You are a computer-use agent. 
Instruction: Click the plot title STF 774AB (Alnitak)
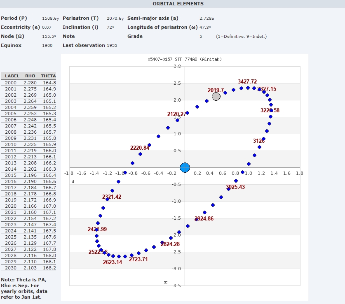[185, 59]
